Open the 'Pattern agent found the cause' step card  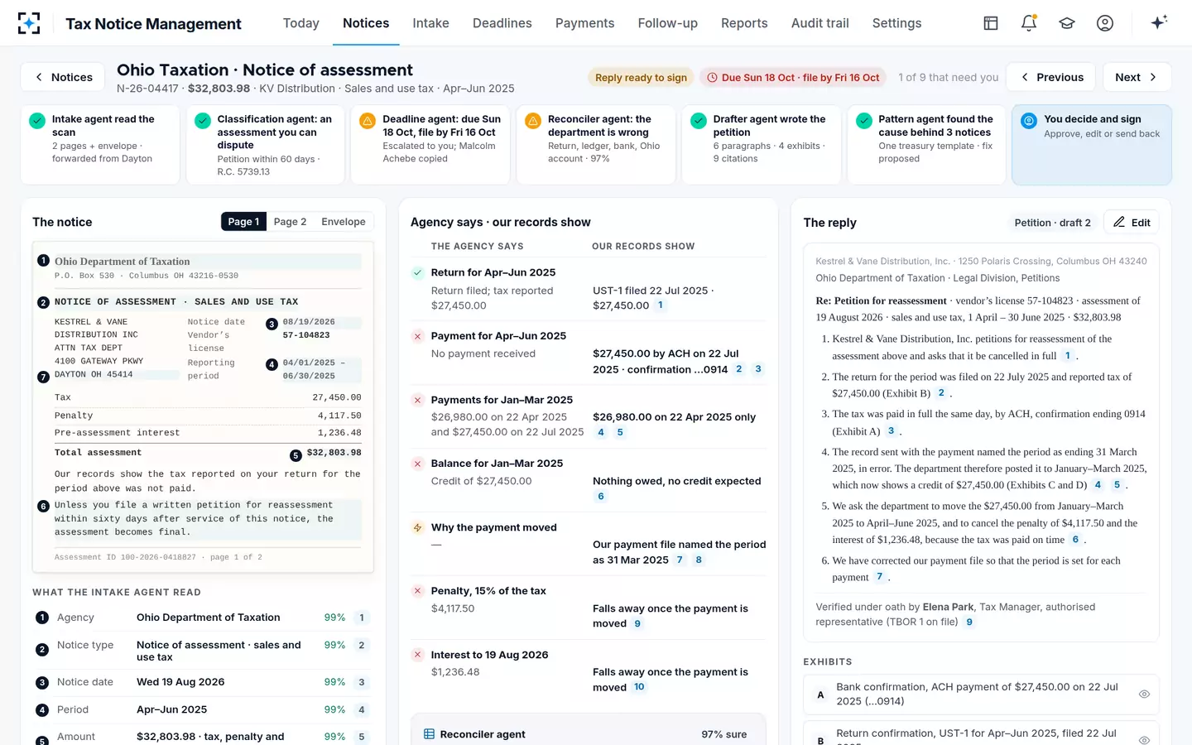[926, 145]
